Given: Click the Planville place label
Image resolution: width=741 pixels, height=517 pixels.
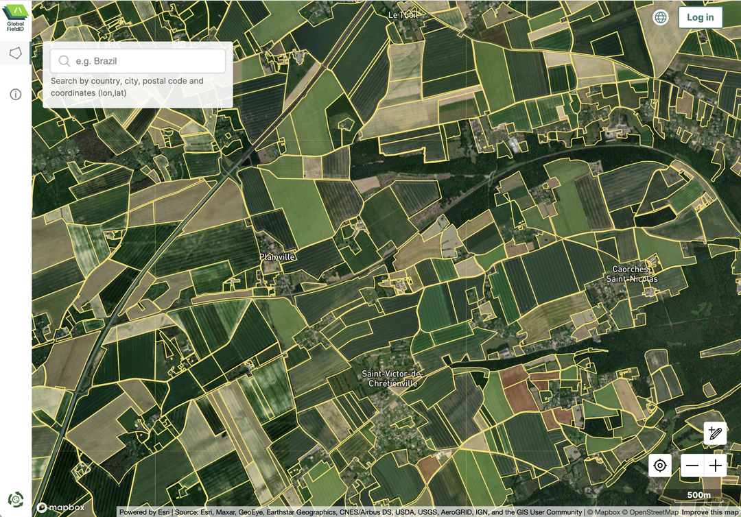Looking at the screenshot, I should point(277,257).
